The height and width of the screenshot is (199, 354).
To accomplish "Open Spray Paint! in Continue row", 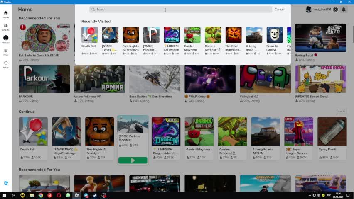I will [332, 138].
